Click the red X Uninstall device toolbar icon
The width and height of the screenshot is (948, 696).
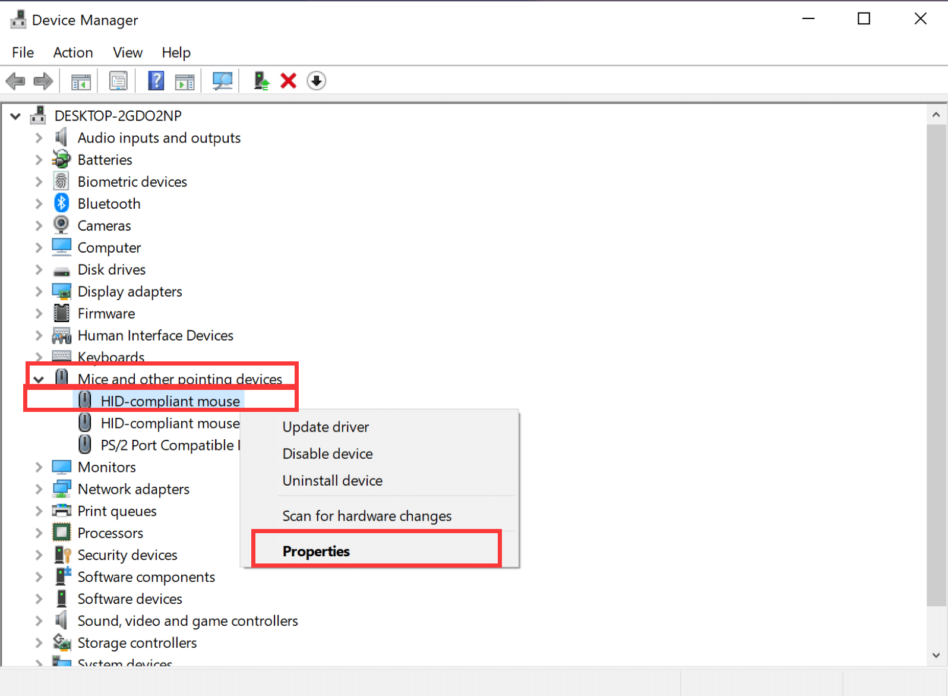[x=289, y=81]
